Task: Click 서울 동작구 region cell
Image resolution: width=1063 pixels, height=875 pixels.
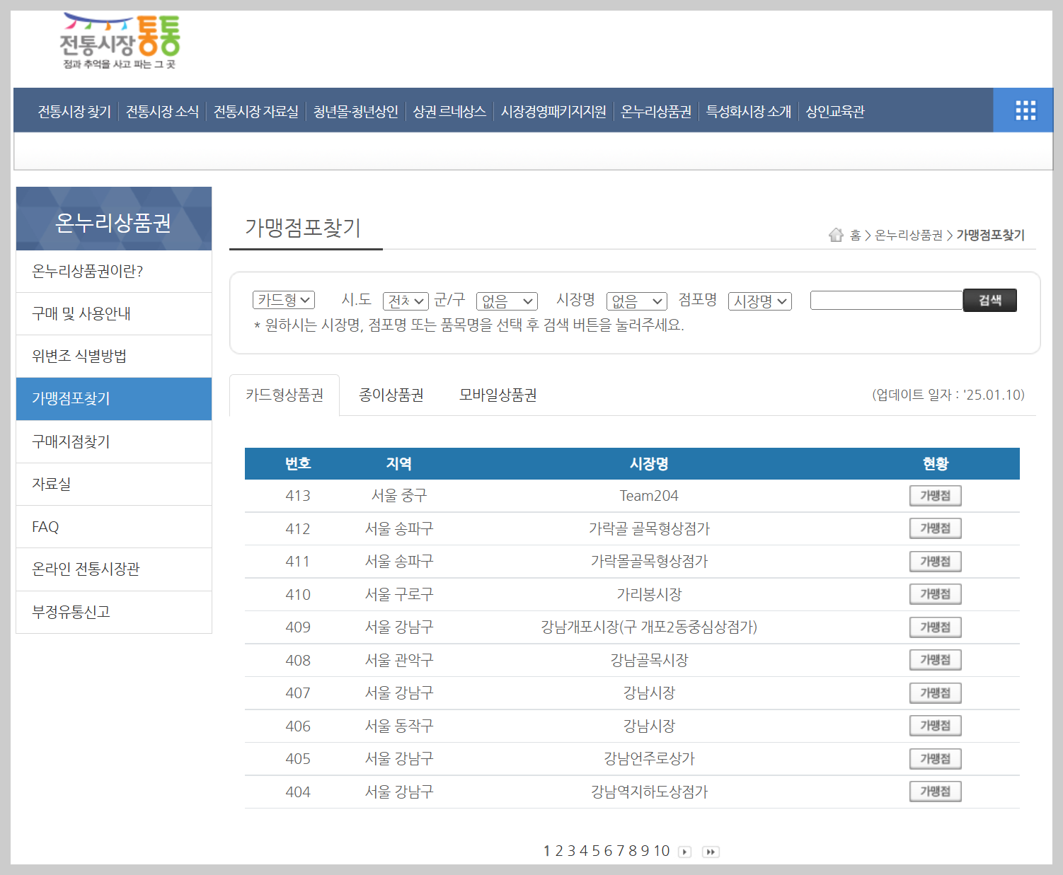Action: click(x=399, y=726)
